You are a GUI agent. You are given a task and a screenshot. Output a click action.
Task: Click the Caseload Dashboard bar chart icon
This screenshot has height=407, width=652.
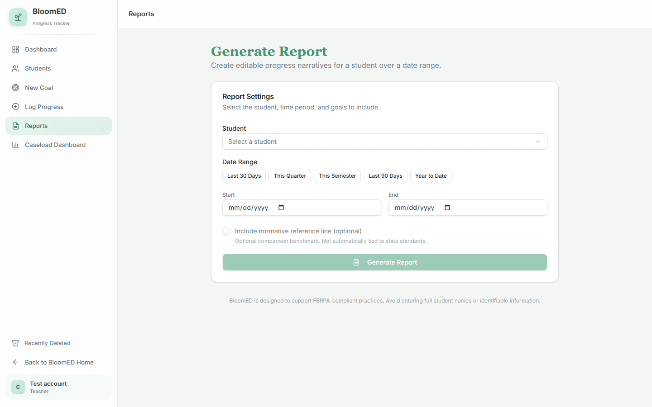point(15,145)
